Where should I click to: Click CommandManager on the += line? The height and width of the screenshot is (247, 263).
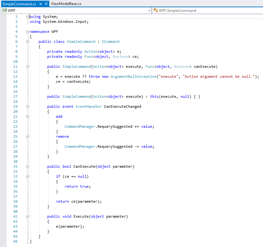80,126
